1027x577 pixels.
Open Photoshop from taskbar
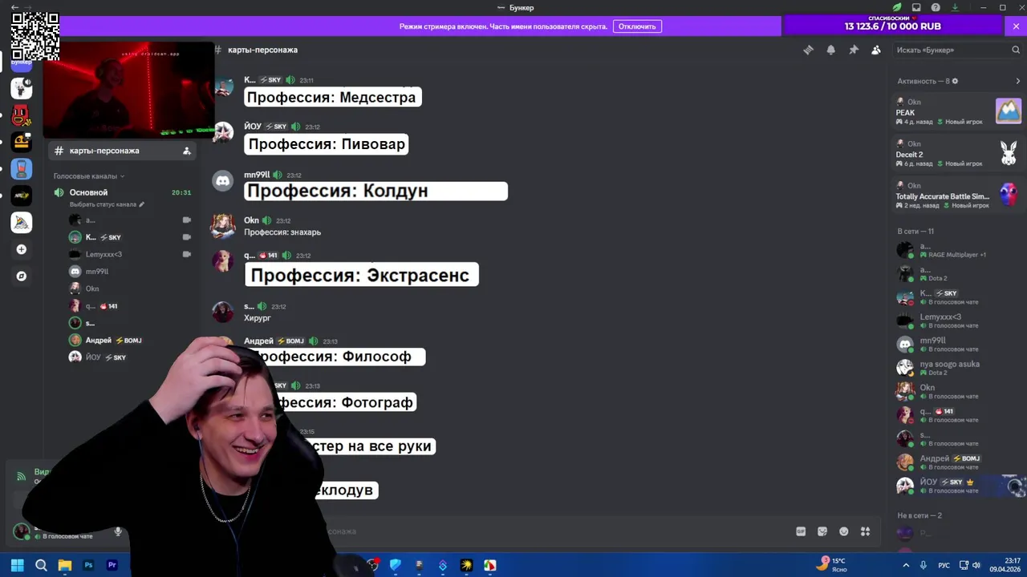point(88,565)
